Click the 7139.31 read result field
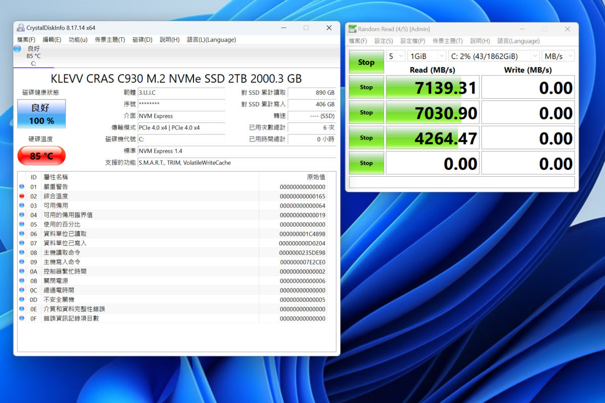Image resolution: width=605 pixels, height=403 pixels. [x=433, y=87]
